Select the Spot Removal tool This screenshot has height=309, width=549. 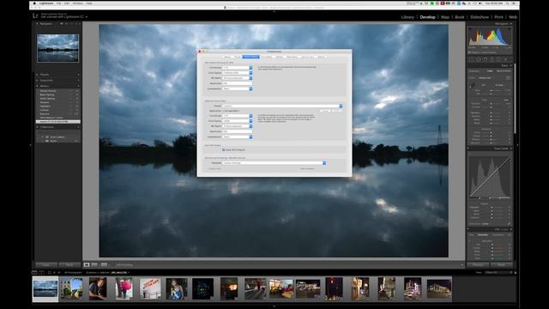tap(479, 59)
